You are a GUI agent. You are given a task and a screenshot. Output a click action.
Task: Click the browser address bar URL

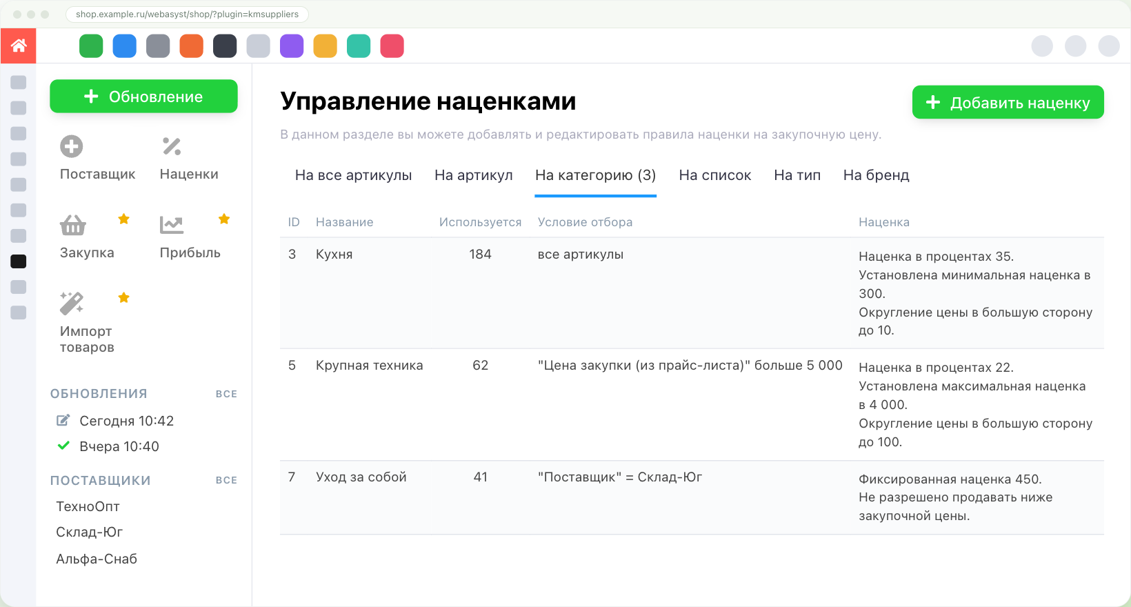tap(187, 14)
